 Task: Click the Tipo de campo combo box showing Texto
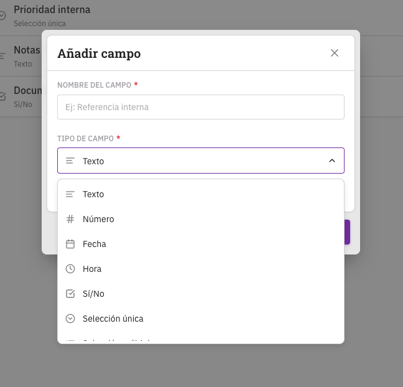pyautogui.click(x=200, y=161)
